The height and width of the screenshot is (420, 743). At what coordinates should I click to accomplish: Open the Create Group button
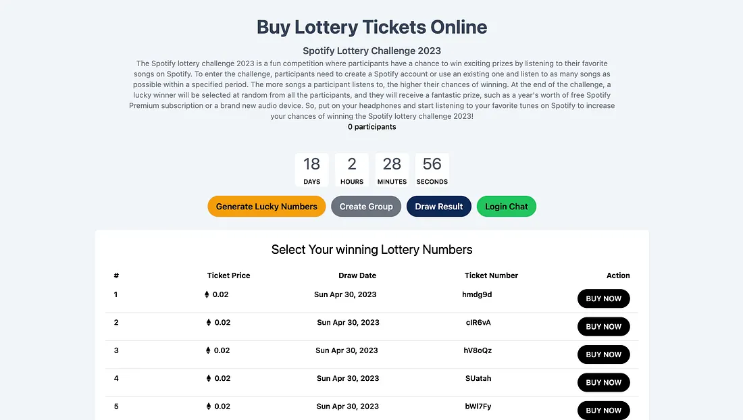pos(366,207)
